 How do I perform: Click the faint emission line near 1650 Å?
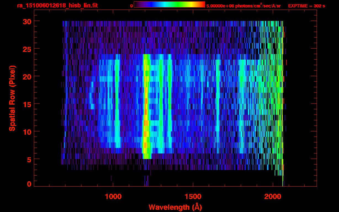[218, 105]
